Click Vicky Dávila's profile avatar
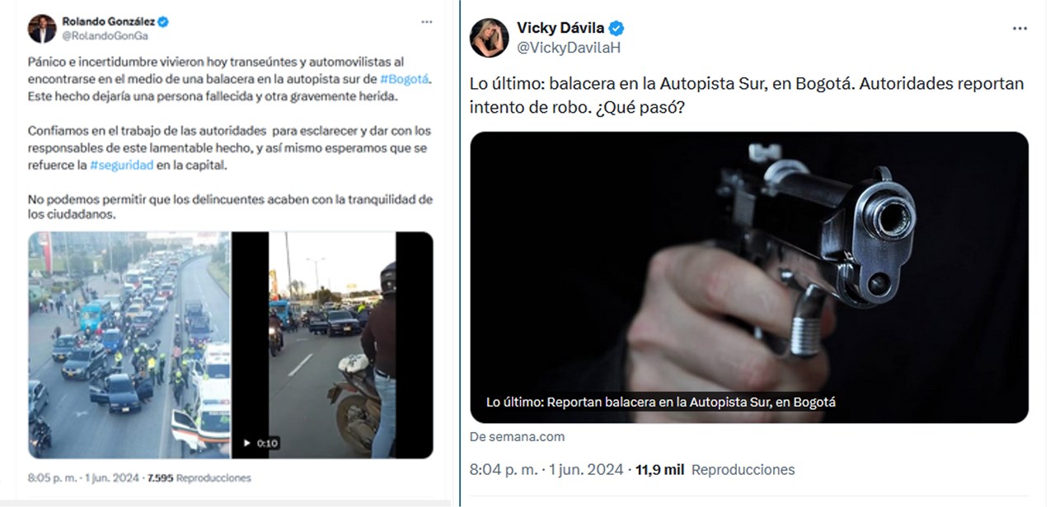Image resolution: width=1055 pixels, height=507 pixels. (489, 38)
